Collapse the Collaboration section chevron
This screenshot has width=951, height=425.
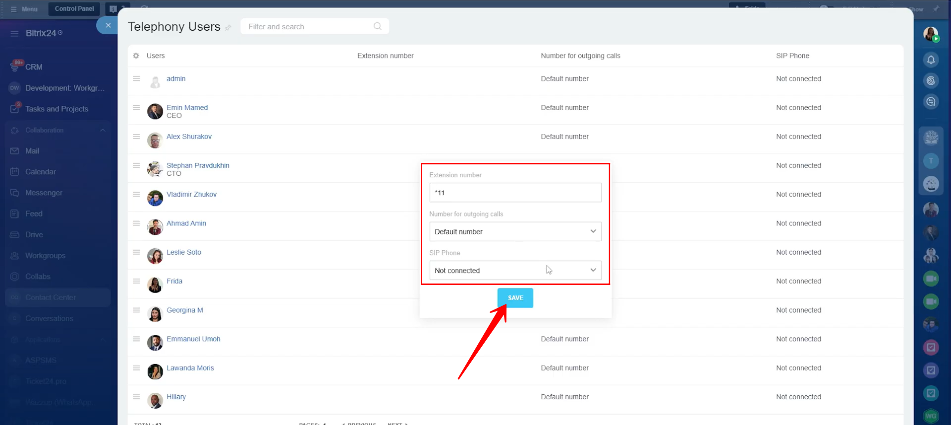pos(103,130)
